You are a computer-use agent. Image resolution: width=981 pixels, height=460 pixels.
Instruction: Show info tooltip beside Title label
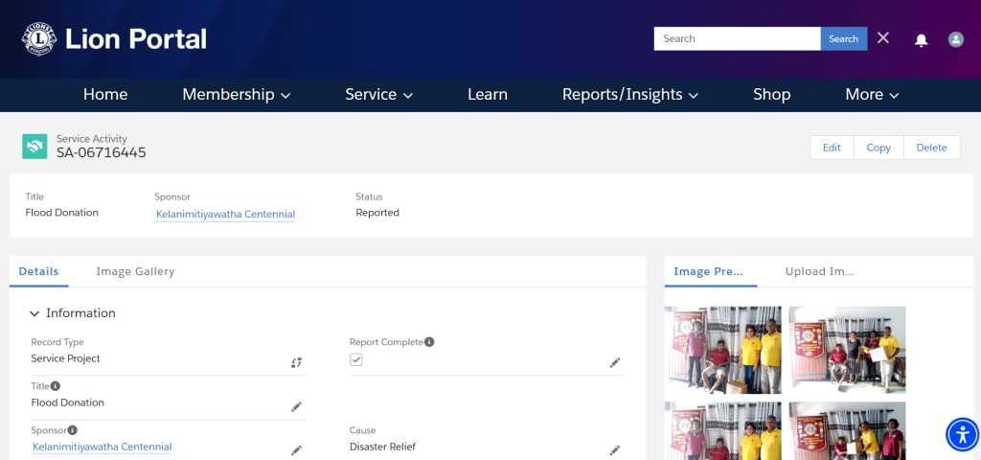click(56, 386)
